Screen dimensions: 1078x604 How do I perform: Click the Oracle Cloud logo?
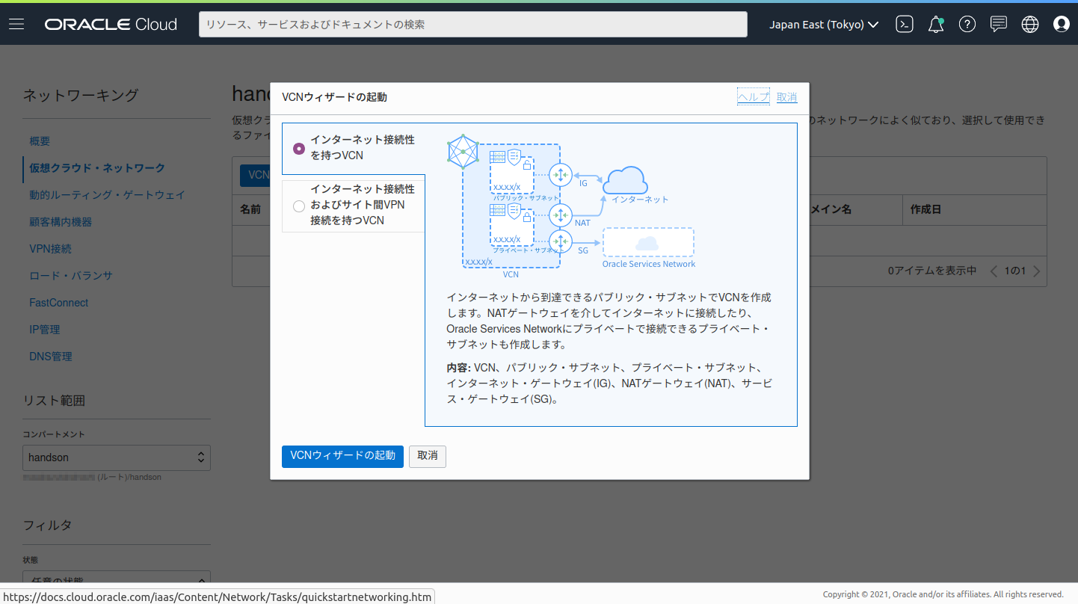111,25
